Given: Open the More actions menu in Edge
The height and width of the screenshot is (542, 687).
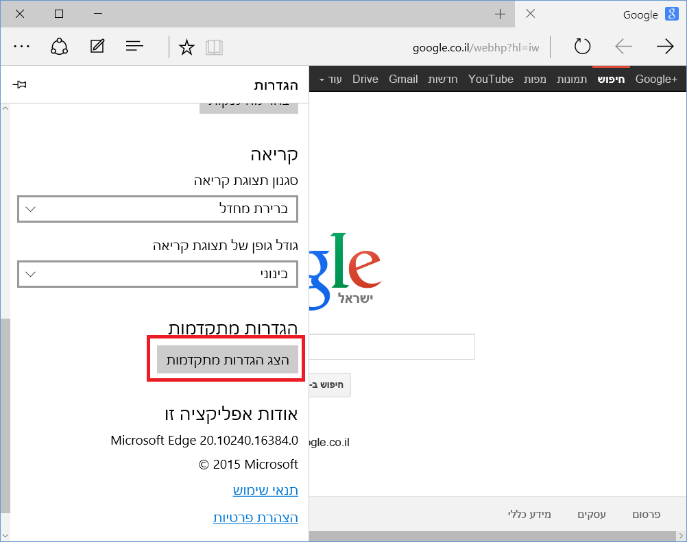Looking at the screenshot, I should coord(21,46).
